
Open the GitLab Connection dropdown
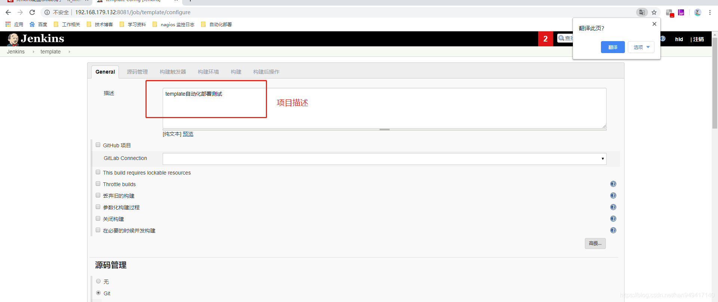coord(384,158)
